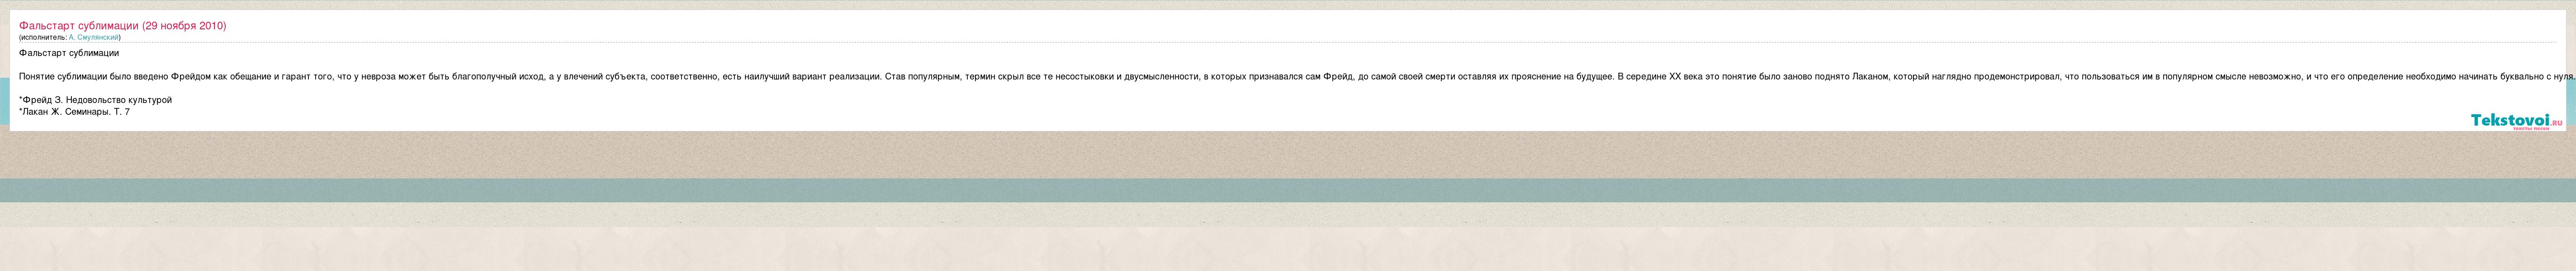The image size is (2576, 271).
Task: Click the line Лакан Ж. Семинары. Т. 7
Action: pyautogui.click(x=76, y=112)
